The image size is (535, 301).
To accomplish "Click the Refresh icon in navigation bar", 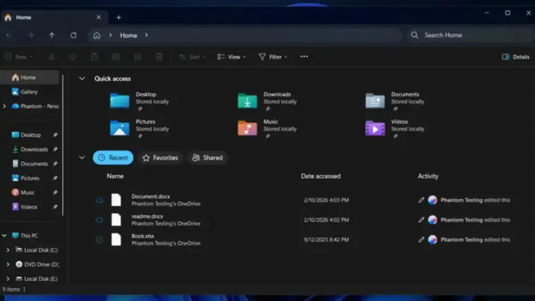I will [74, 35].
